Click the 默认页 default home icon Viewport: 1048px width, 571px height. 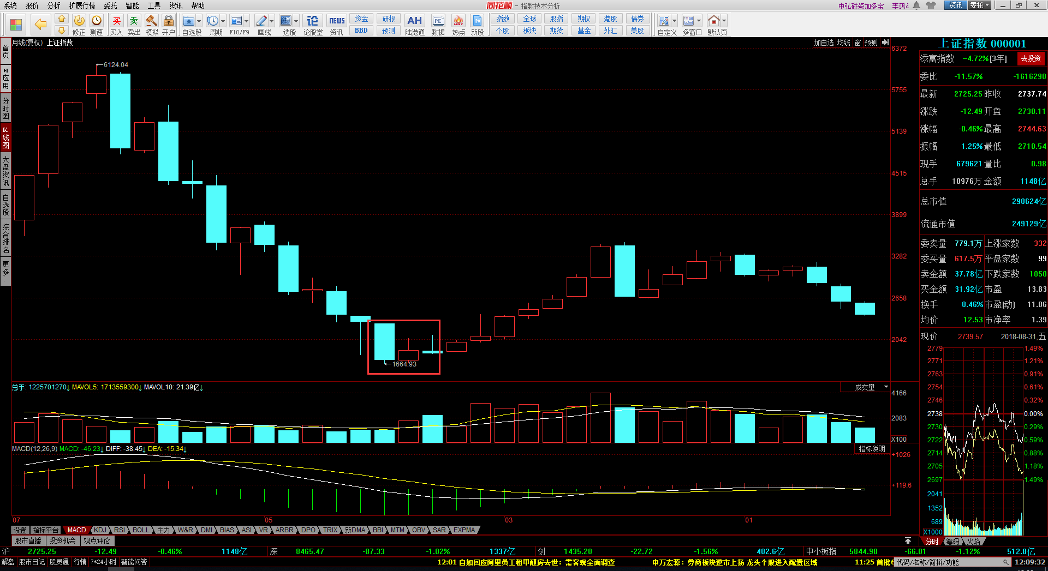713,21
